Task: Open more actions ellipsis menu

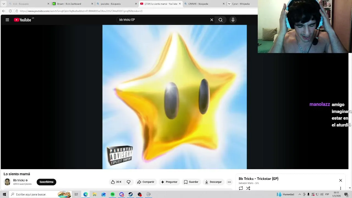Action: (229, 182)
